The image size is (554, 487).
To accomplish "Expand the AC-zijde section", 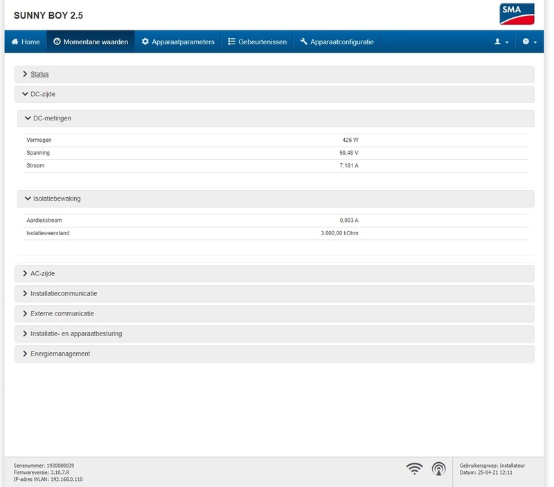I will [274, 273].
